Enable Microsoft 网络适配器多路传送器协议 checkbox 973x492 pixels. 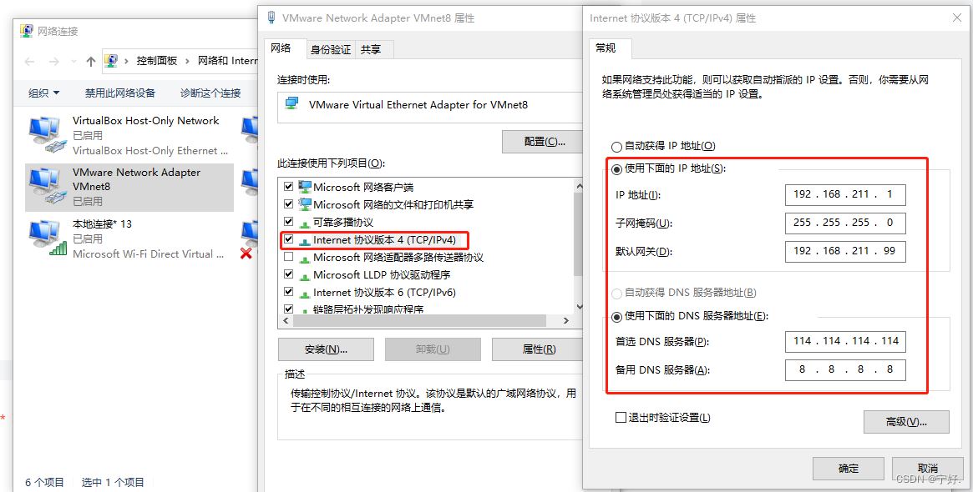tap(288, 257)
